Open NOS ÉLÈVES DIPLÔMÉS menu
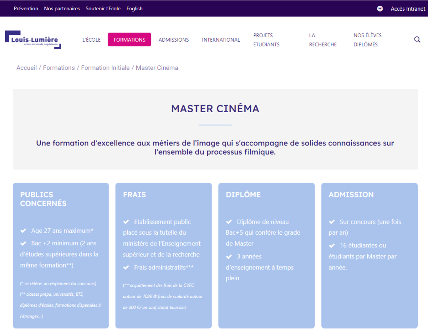The height and width of the screenshot is (331, 428). point(367,40)
